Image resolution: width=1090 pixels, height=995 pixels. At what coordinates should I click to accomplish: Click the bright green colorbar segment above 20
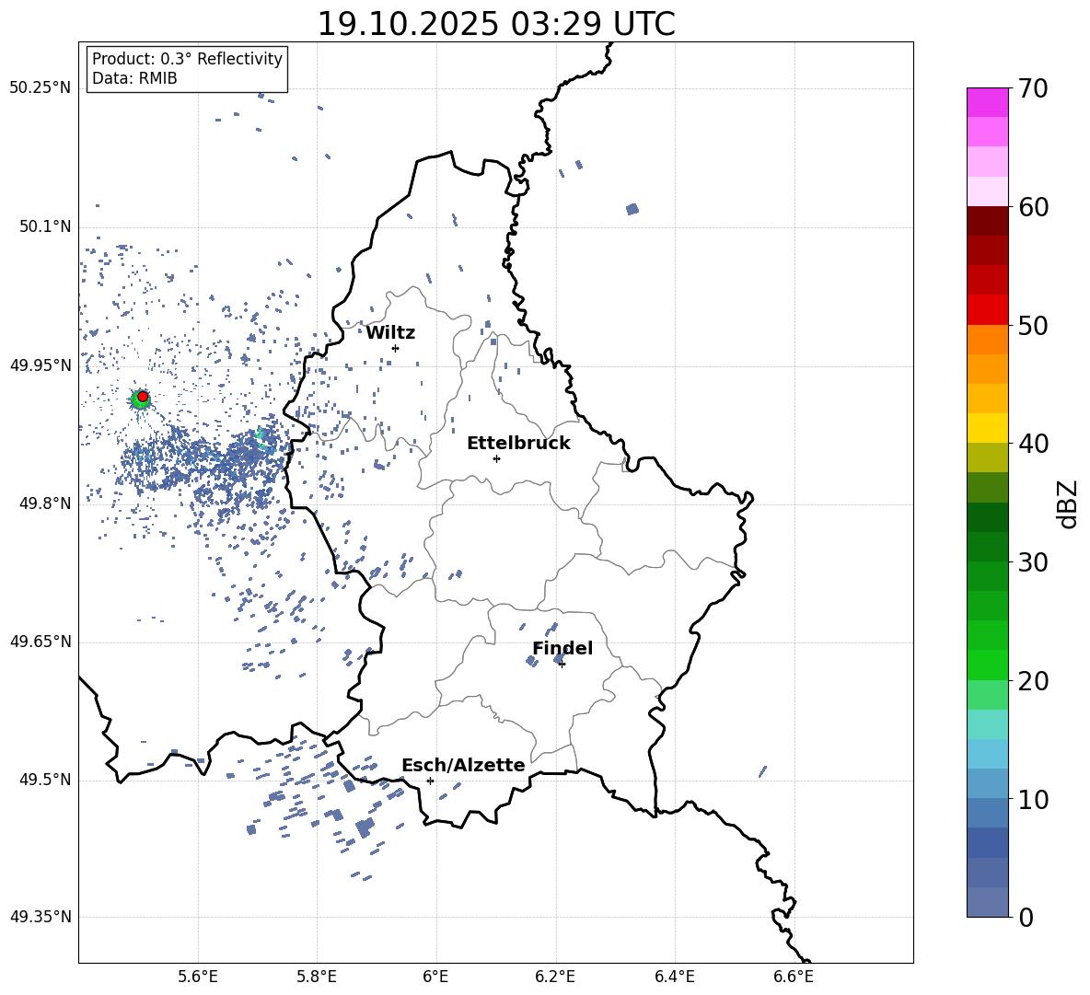(988, 665)
